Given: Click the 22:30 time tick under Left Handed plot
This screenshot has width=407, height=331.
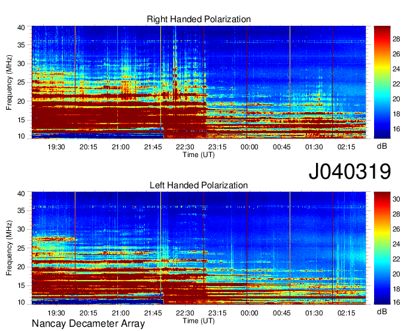Looking at the screenshot, I should tap(185, 313).
